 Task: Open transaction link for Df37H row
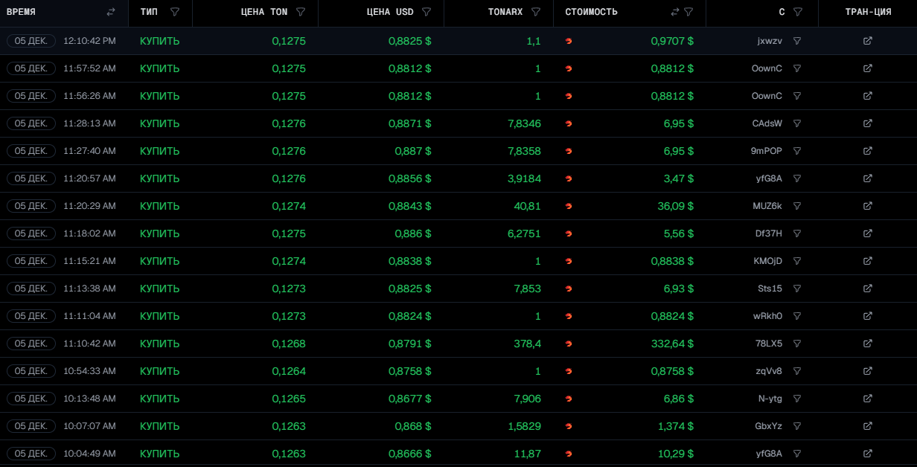(x=868, y=233)
